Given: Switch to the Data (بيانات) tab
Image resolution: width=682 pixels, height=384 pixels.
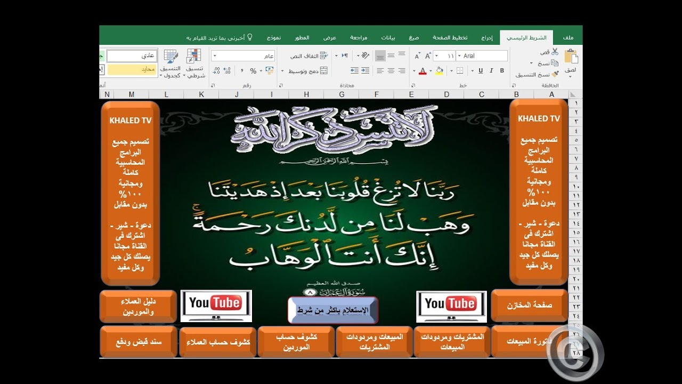Looking at the screenshot, I should pos(388,38).
